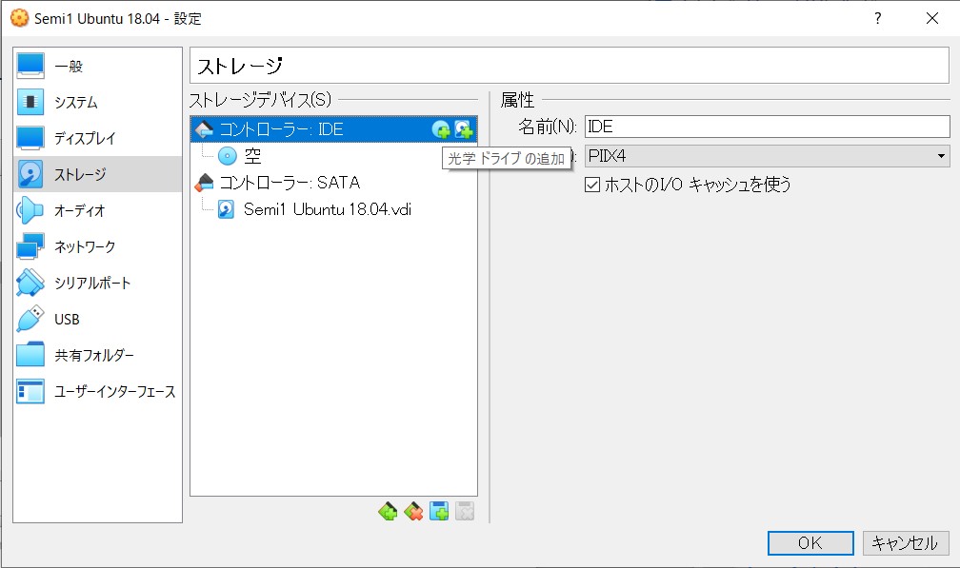The image size is (960, 568).
Task: Select Semi1 Ubuntu 18.04.vdi disk entry
Action: (x=333, y=209)
